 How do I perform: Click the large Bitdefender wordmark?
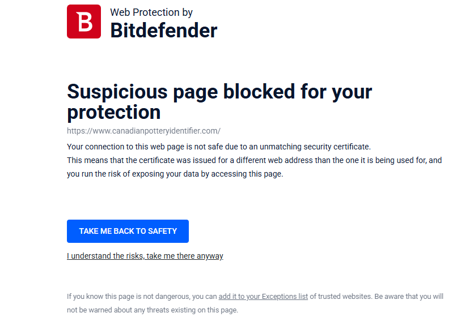(x=163, y=30)
